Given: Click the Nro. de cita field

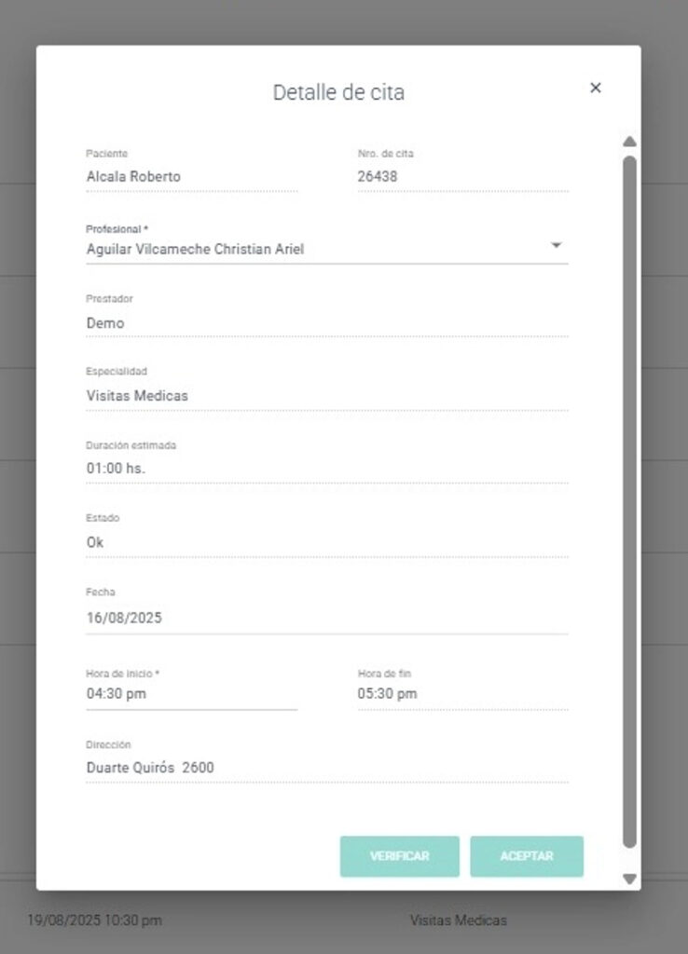Looking at the screenshot, I should [x=462, y=177].
